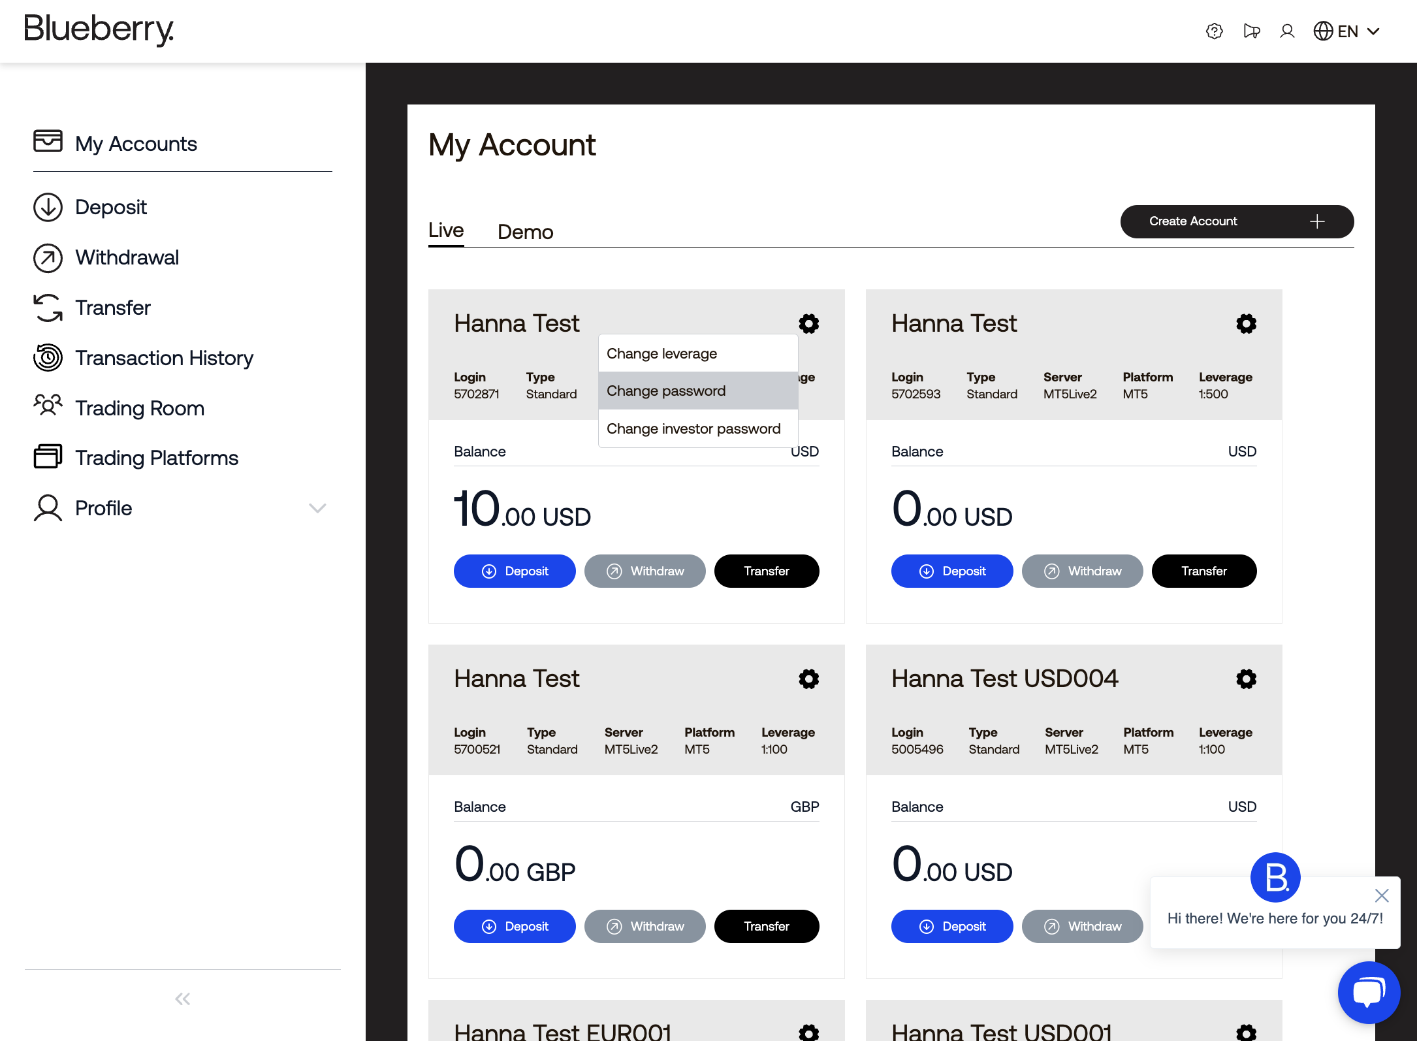Open Deposit in the sidebar

[x=90, y=207]
